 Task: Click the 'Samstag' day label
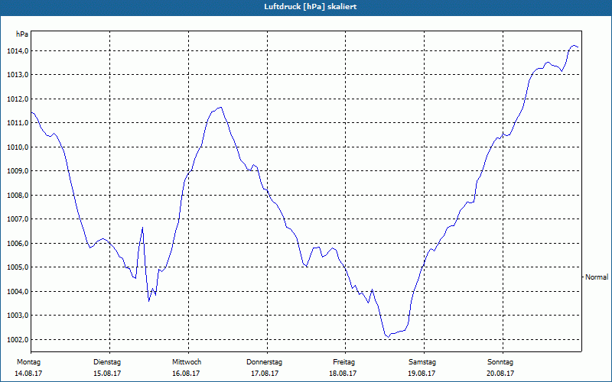pos(422,362)
